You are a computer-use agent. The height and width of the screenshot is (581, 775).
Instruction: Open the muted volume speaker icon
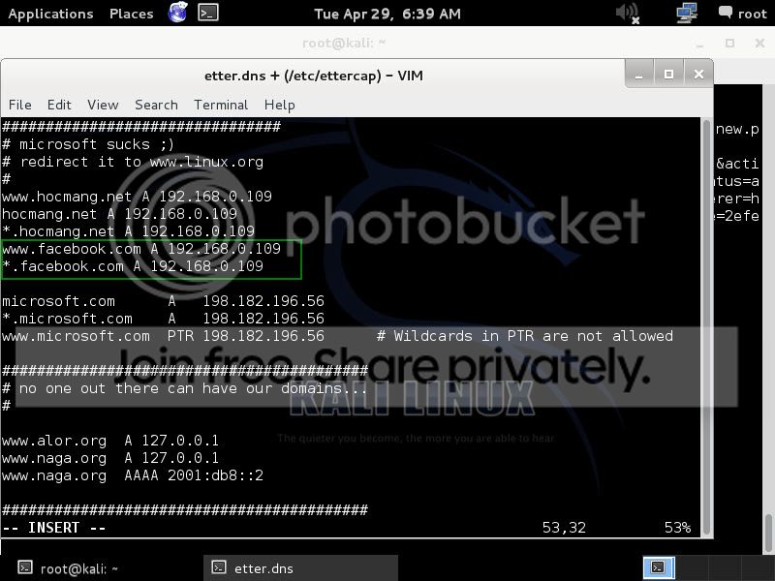(628, 13)
